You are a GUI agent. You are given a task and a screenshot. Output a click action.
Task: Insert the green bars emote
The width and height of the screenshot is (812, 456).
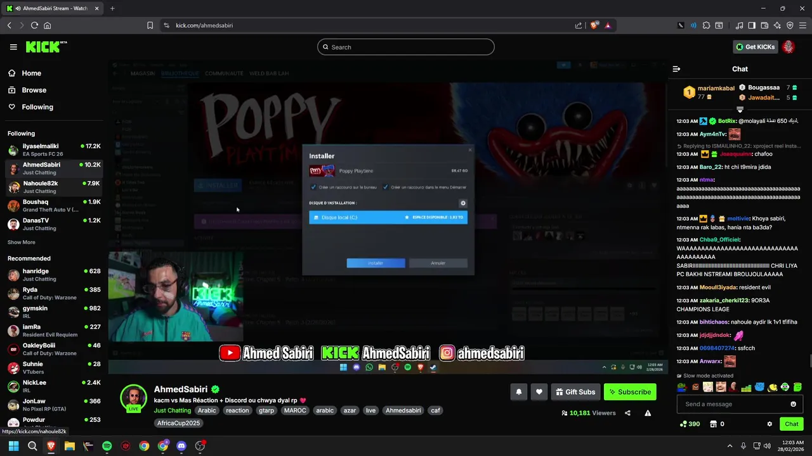[747, 387]
